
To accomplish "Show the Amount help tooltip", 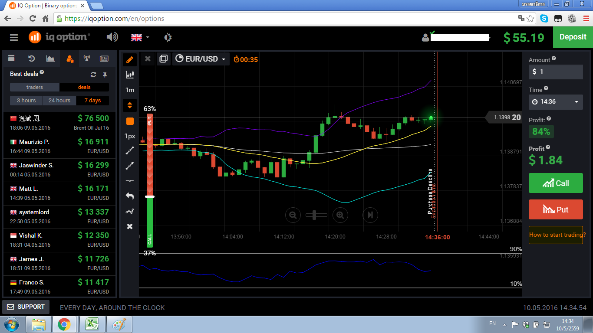I will pos(554,59).
